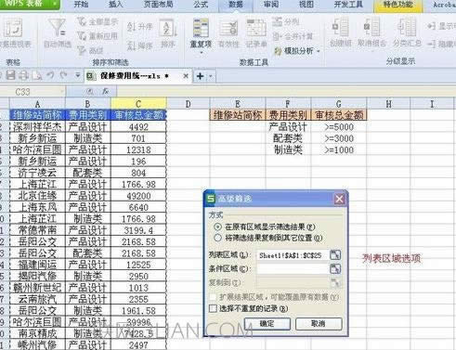This screenshot has height=350, width=456.
Task: Click the 有效性 data validation icon
Action: coord(228,29)
